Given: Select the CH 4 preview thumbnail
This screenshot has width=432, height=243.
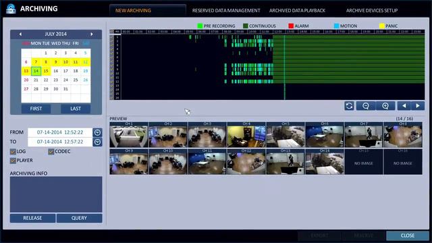Looking at the screenshot, I should (x=246, y=135).
